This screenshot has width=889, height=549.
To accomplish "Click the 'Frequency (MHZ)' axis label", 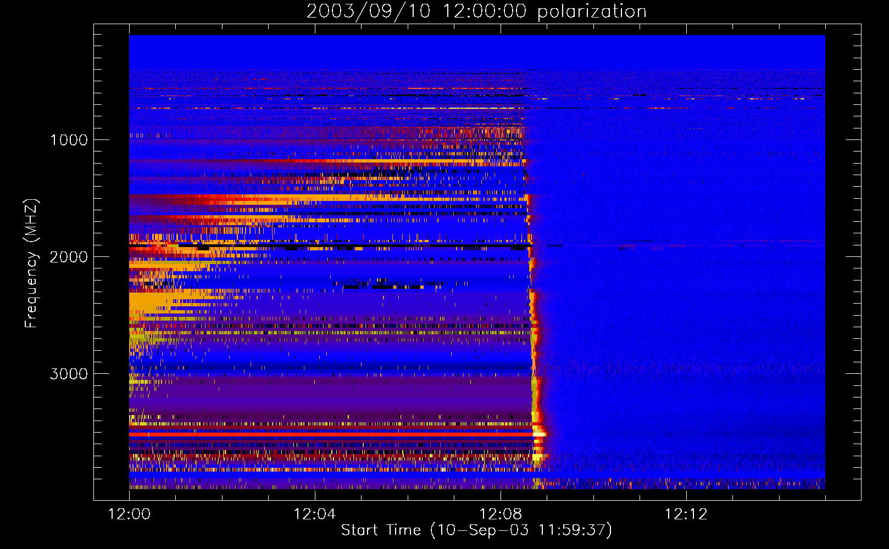I will 31,264.
